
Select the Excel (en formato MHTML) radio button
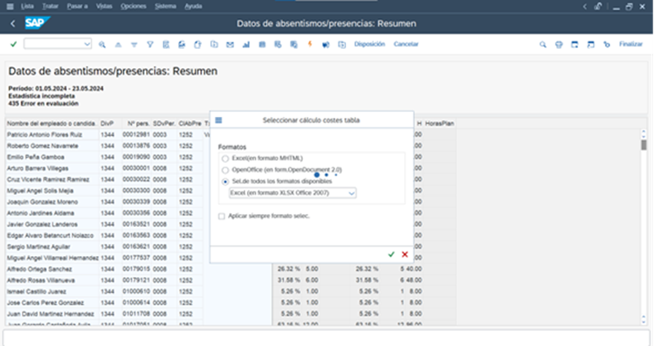coord(226,158)
